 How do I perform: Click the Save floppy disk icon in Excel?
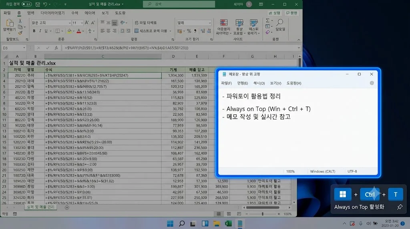tap(38, 4)
